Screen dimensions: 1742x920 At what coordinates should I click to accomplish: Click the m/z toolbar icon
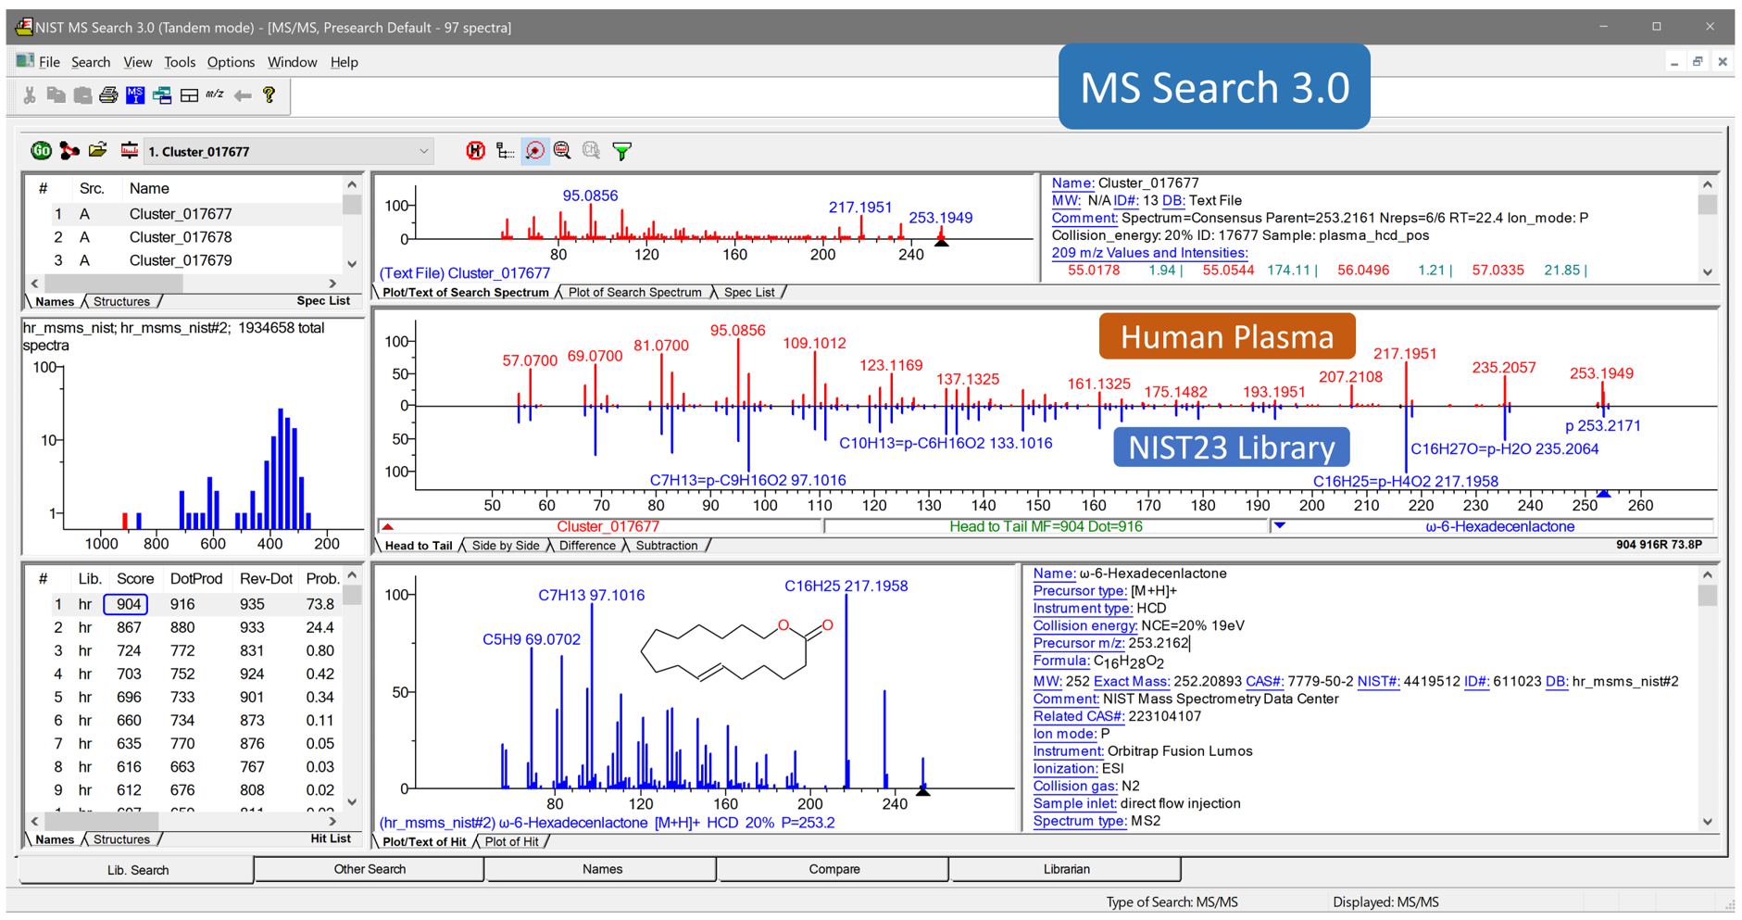click(214, 95)
